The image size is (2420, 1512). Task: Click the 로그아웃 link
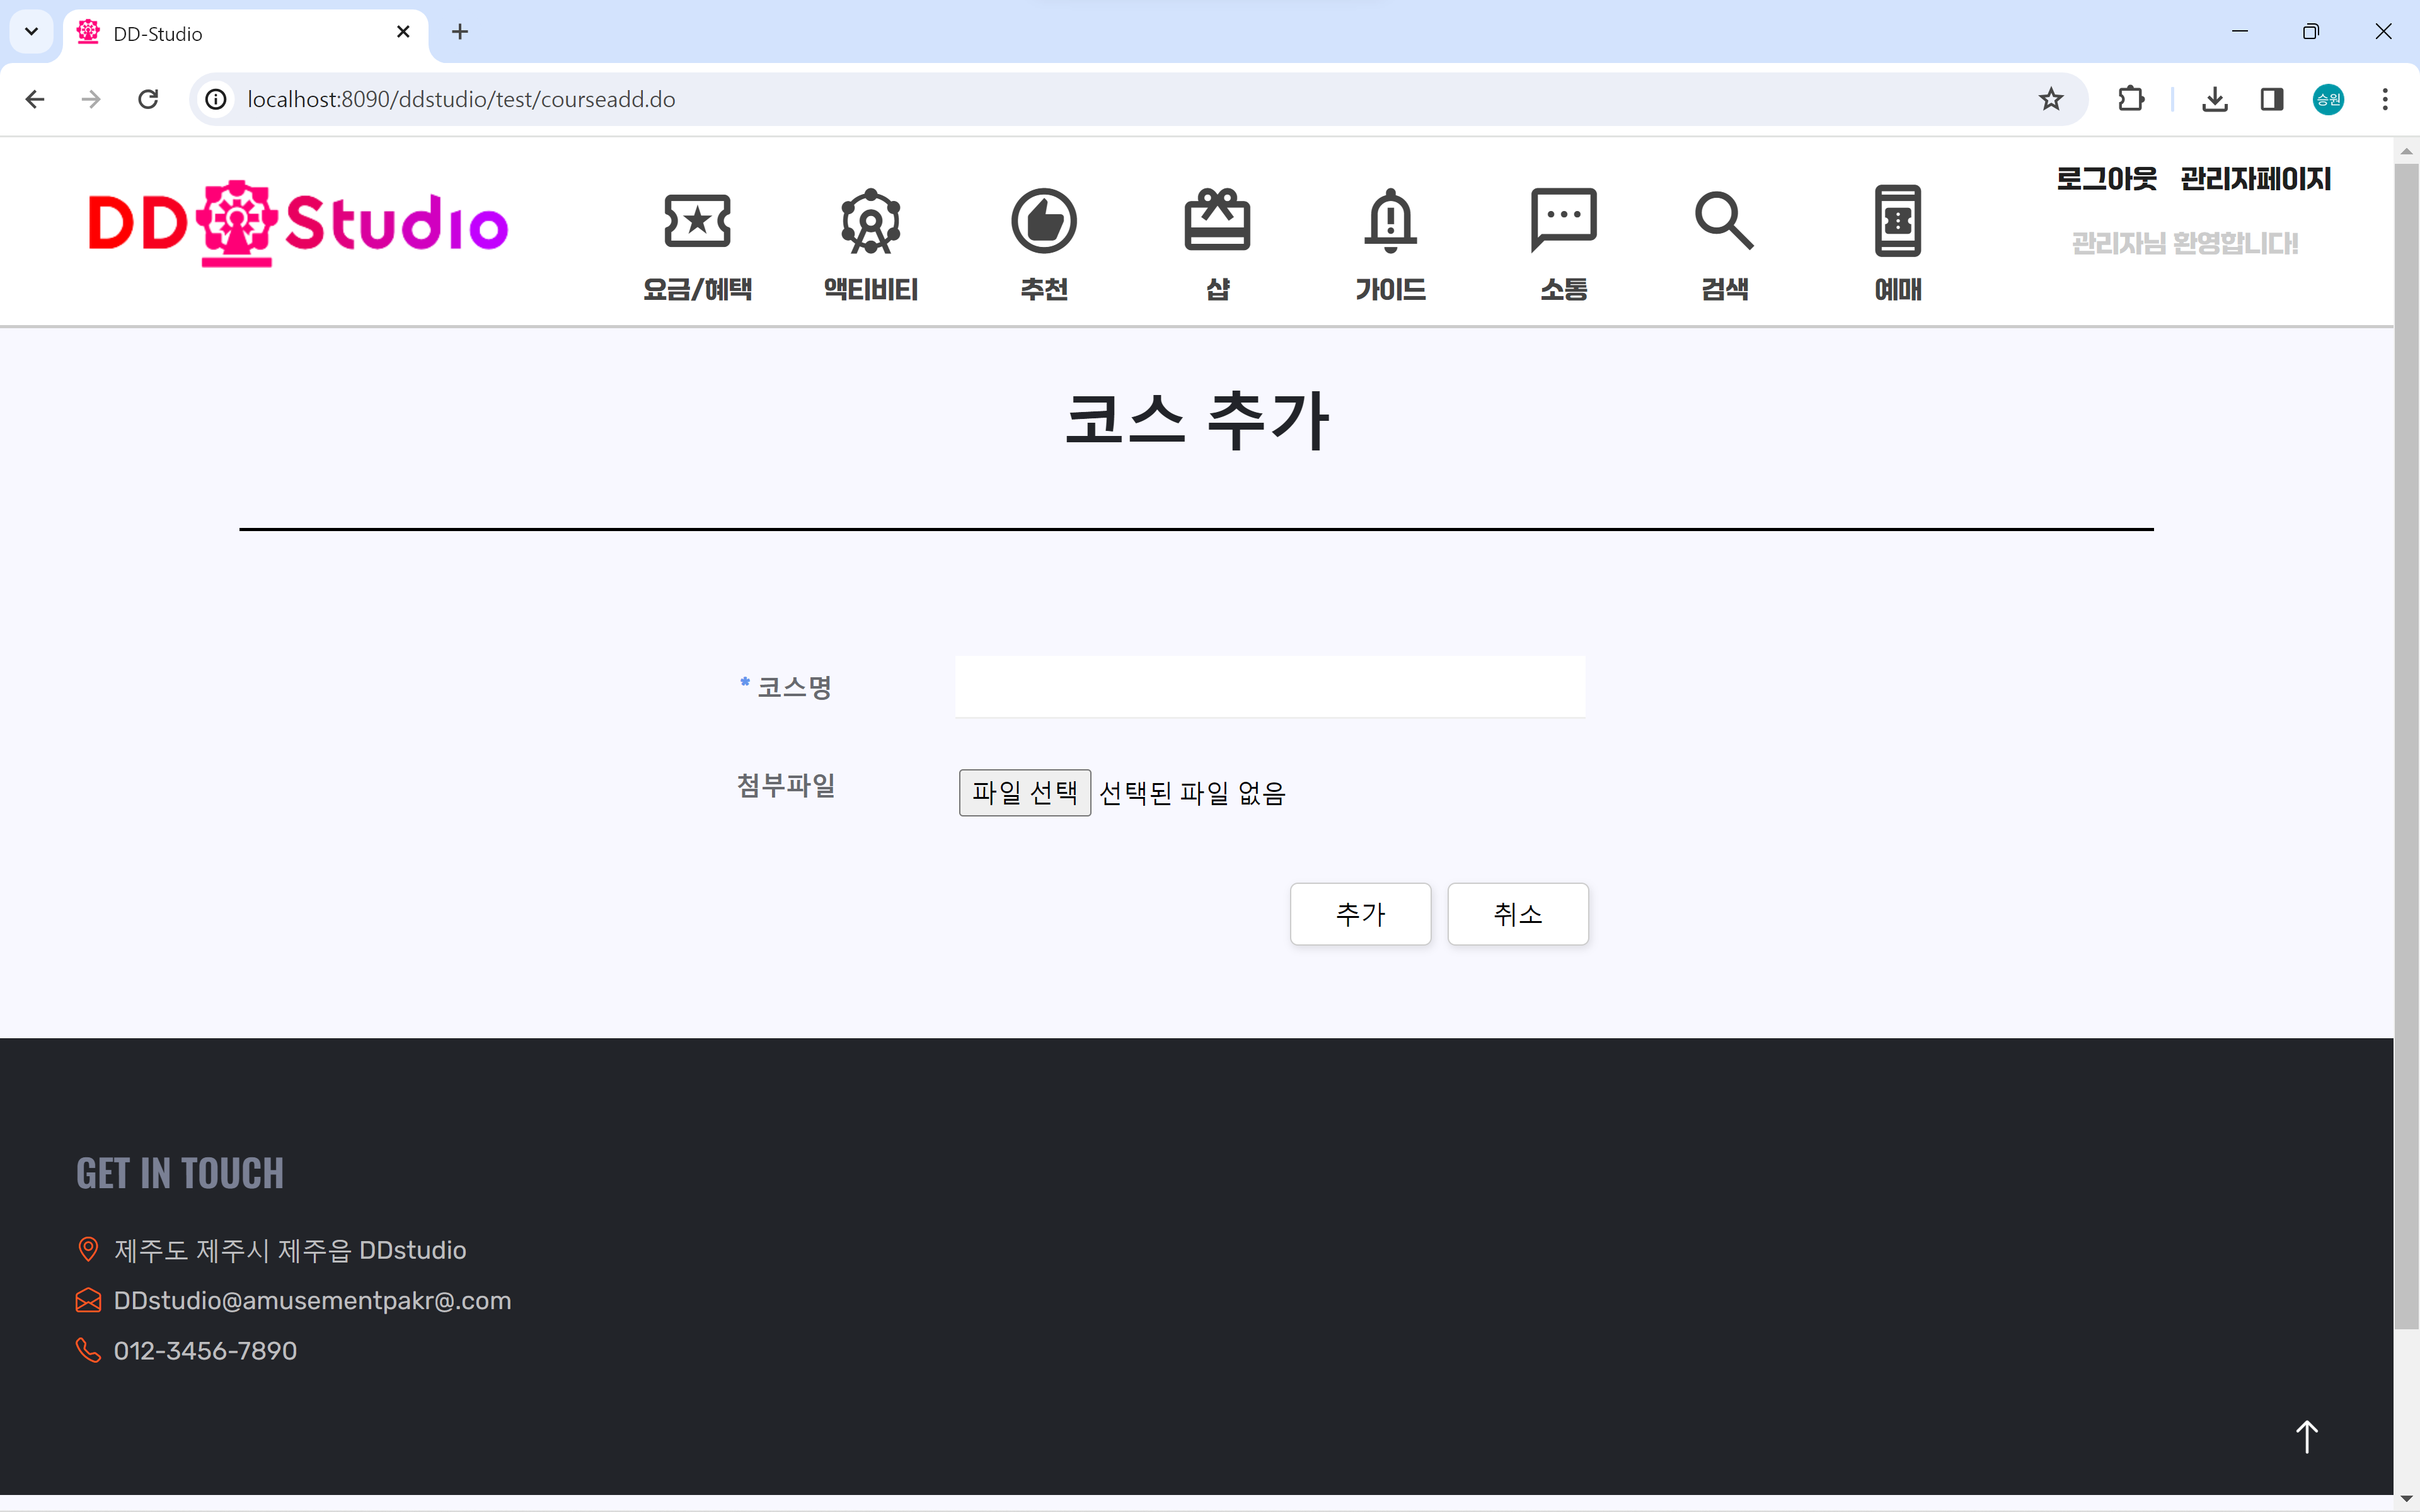2106,179
